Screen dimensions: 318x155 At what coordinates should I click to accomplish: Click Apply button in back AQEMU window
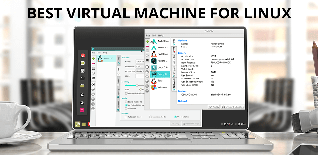tap(175, 124)
